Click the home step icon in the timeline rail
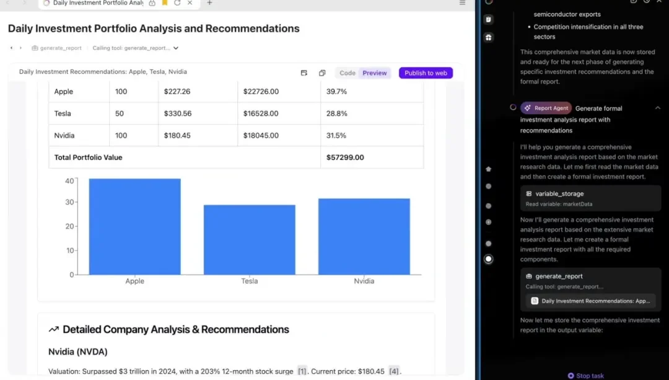This screenshot has height=380, width=669. point(489,169)
